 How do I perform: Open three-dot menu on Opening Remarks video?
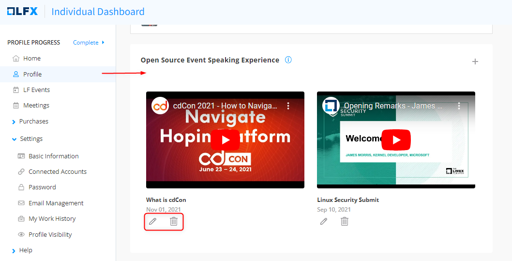[459, 106]
